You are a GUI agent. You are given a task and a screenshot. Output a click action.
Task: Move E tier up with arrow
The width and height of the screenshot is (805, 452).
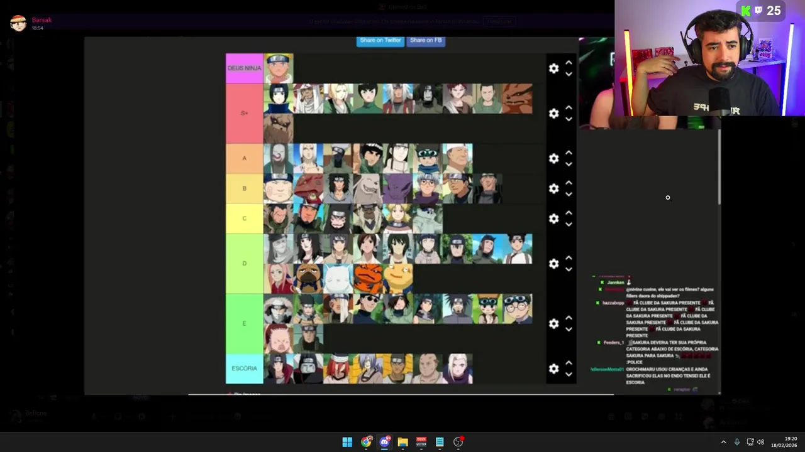[569, 318]
